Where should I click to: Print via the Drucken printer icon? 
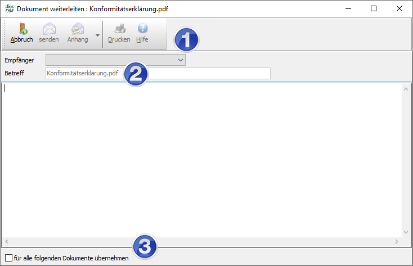tap(119, 29)
